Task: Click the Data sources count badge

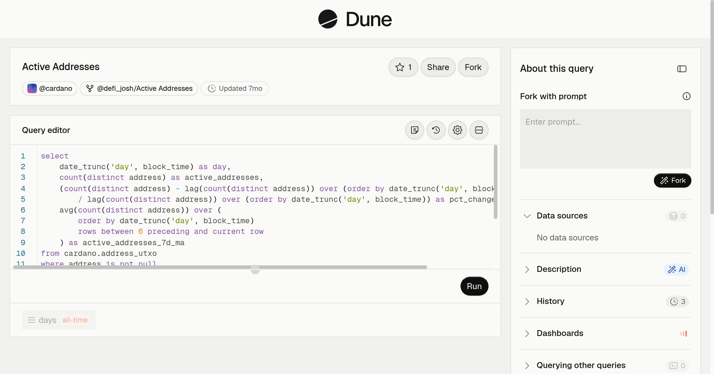Action: (x=677, y=216)
